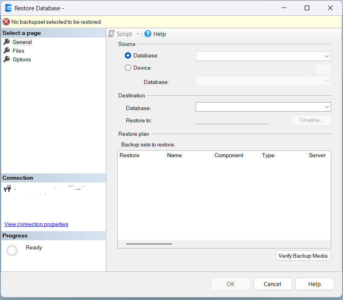Screen dimensions: 343x300
Task: Open the source Database dropdown
Action: pyautogui.click(x=327, y=56)
